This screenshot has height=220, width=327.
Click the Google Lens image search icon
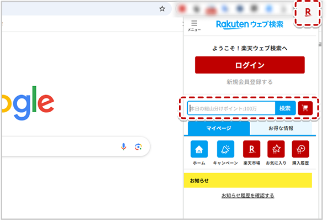138,146
